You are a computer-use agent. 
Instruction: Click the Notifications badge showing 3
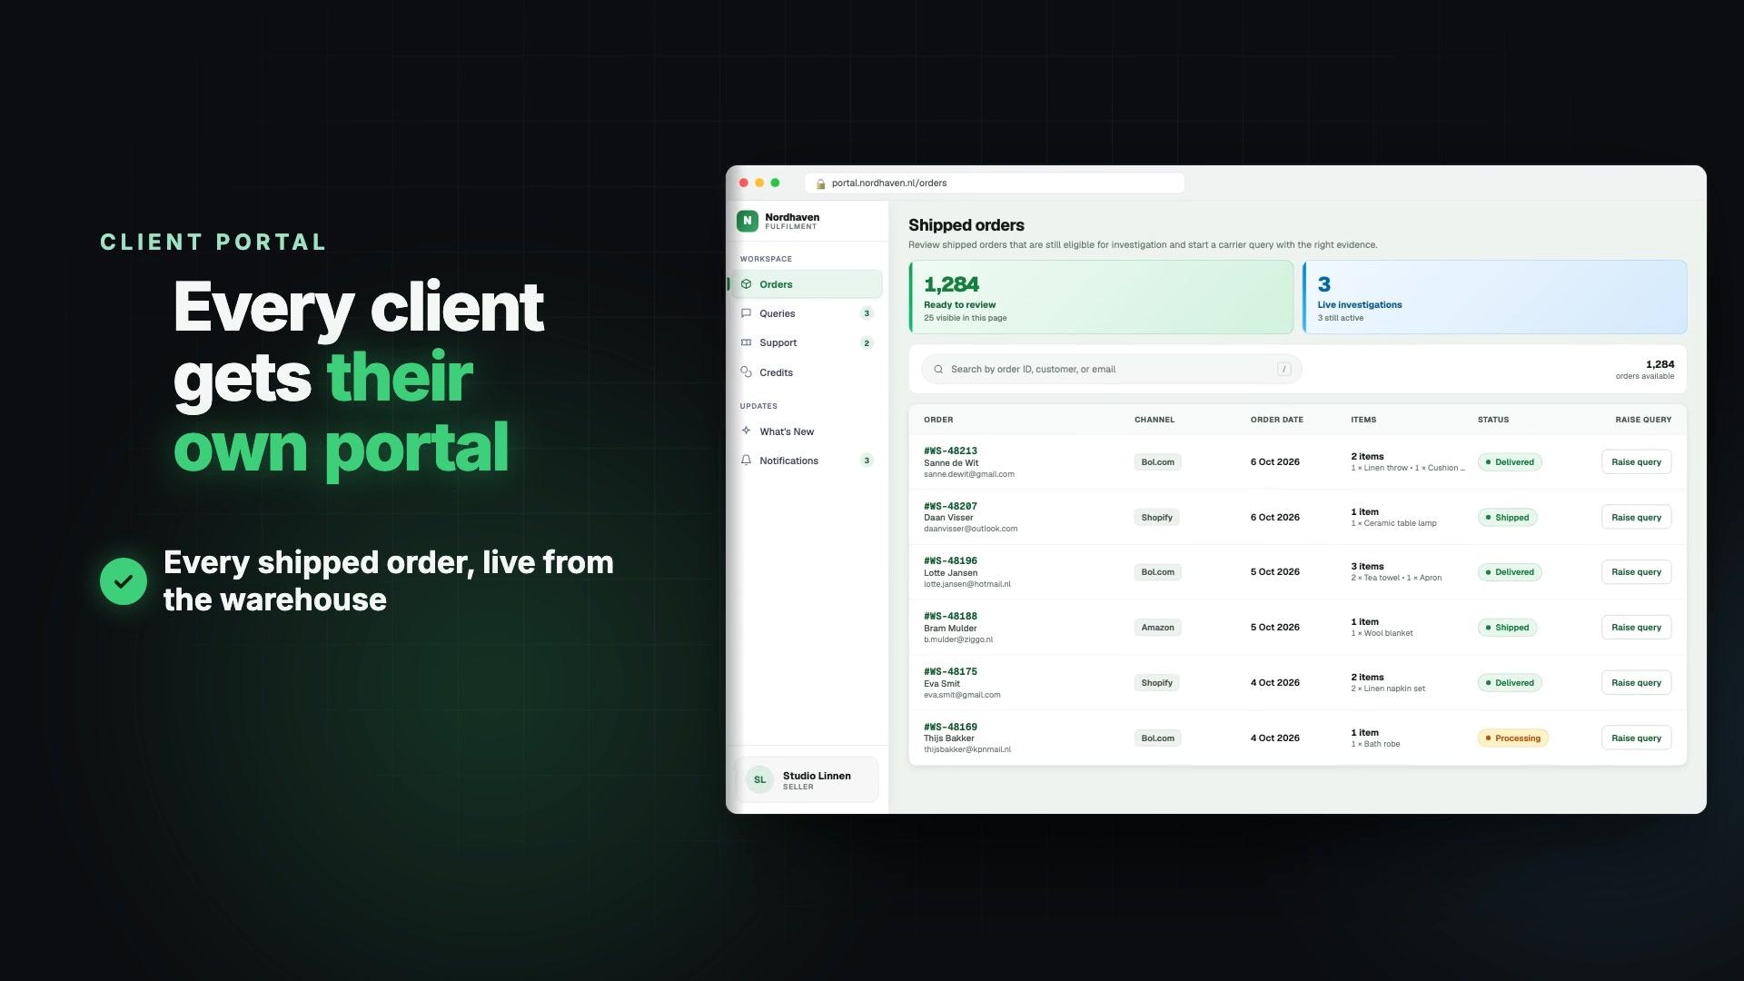(867, 461)
